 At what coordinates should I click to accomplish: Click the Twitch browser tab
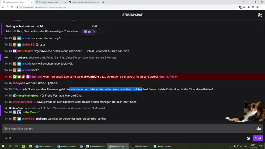pos(17,2)
